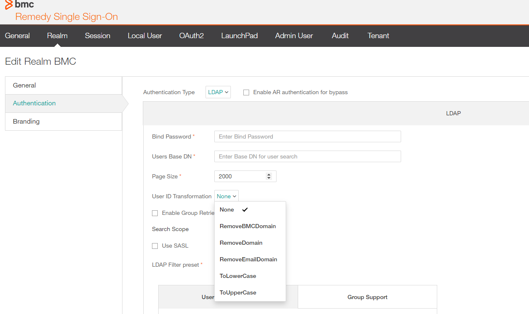This screenshot has width=529, height=314.
Task: Open the LaunchPad tab
Action: [x=240, y=36]
